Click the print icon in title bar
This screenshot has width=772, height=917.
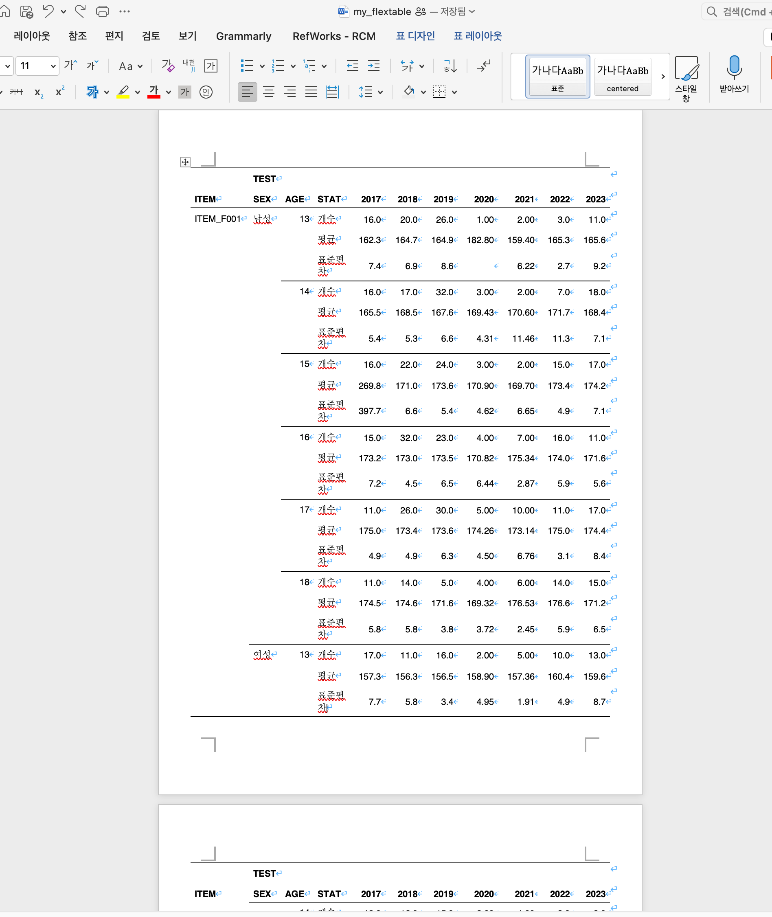coord(103,11)
